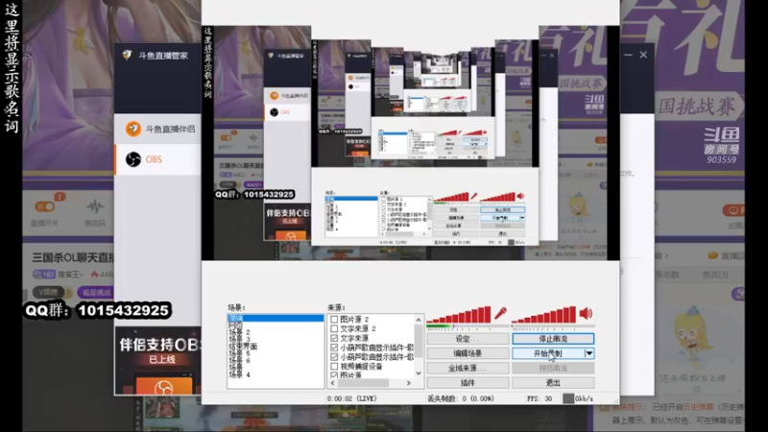Select scene 场景 3 in list

click(239, 339)
